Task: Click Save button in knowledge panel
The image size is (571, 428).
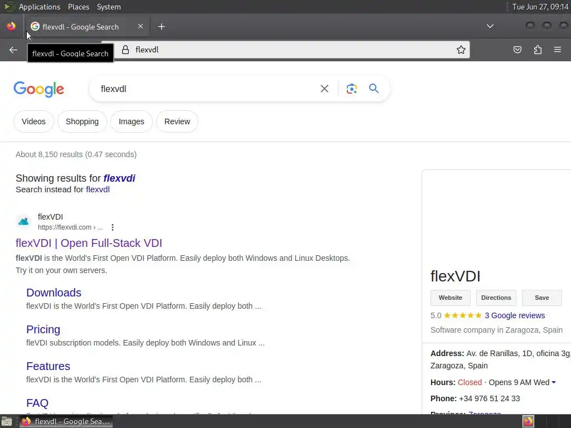Action: (x=542, y=298)
